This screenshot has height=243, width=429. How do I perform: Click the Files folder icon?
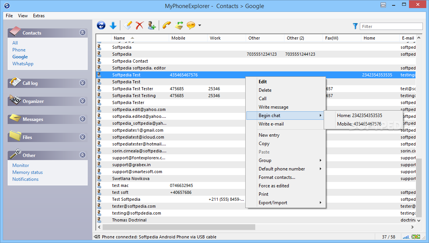tap(15, 136)
